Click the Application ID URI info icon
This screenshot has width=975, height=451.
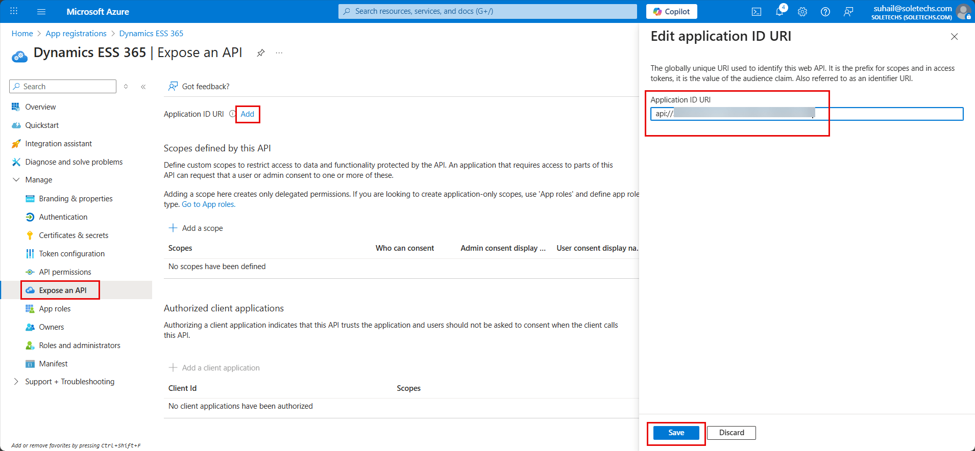click(232, 114)
